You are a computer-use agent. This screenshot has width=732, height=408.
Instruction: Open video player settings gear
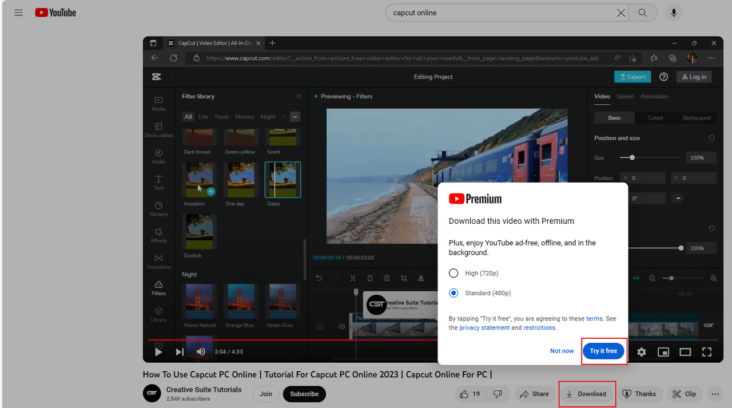[x=642, y=352]
